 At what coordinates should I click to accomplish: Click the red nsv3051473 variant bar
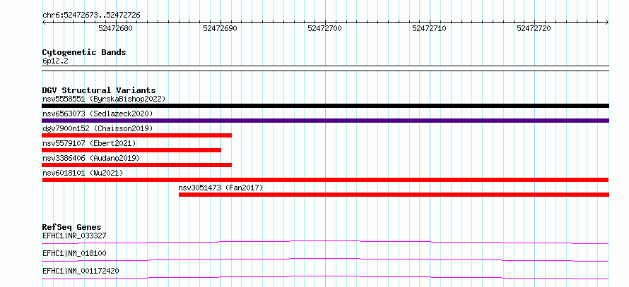[394, 195]
